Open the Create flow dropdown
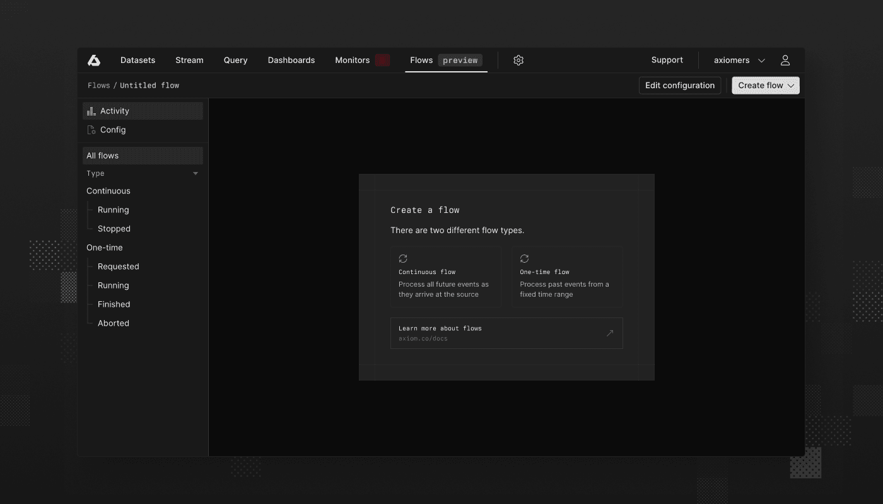This screenshot has height=504, width=883. pyautogui.click(x=765, y=85)
